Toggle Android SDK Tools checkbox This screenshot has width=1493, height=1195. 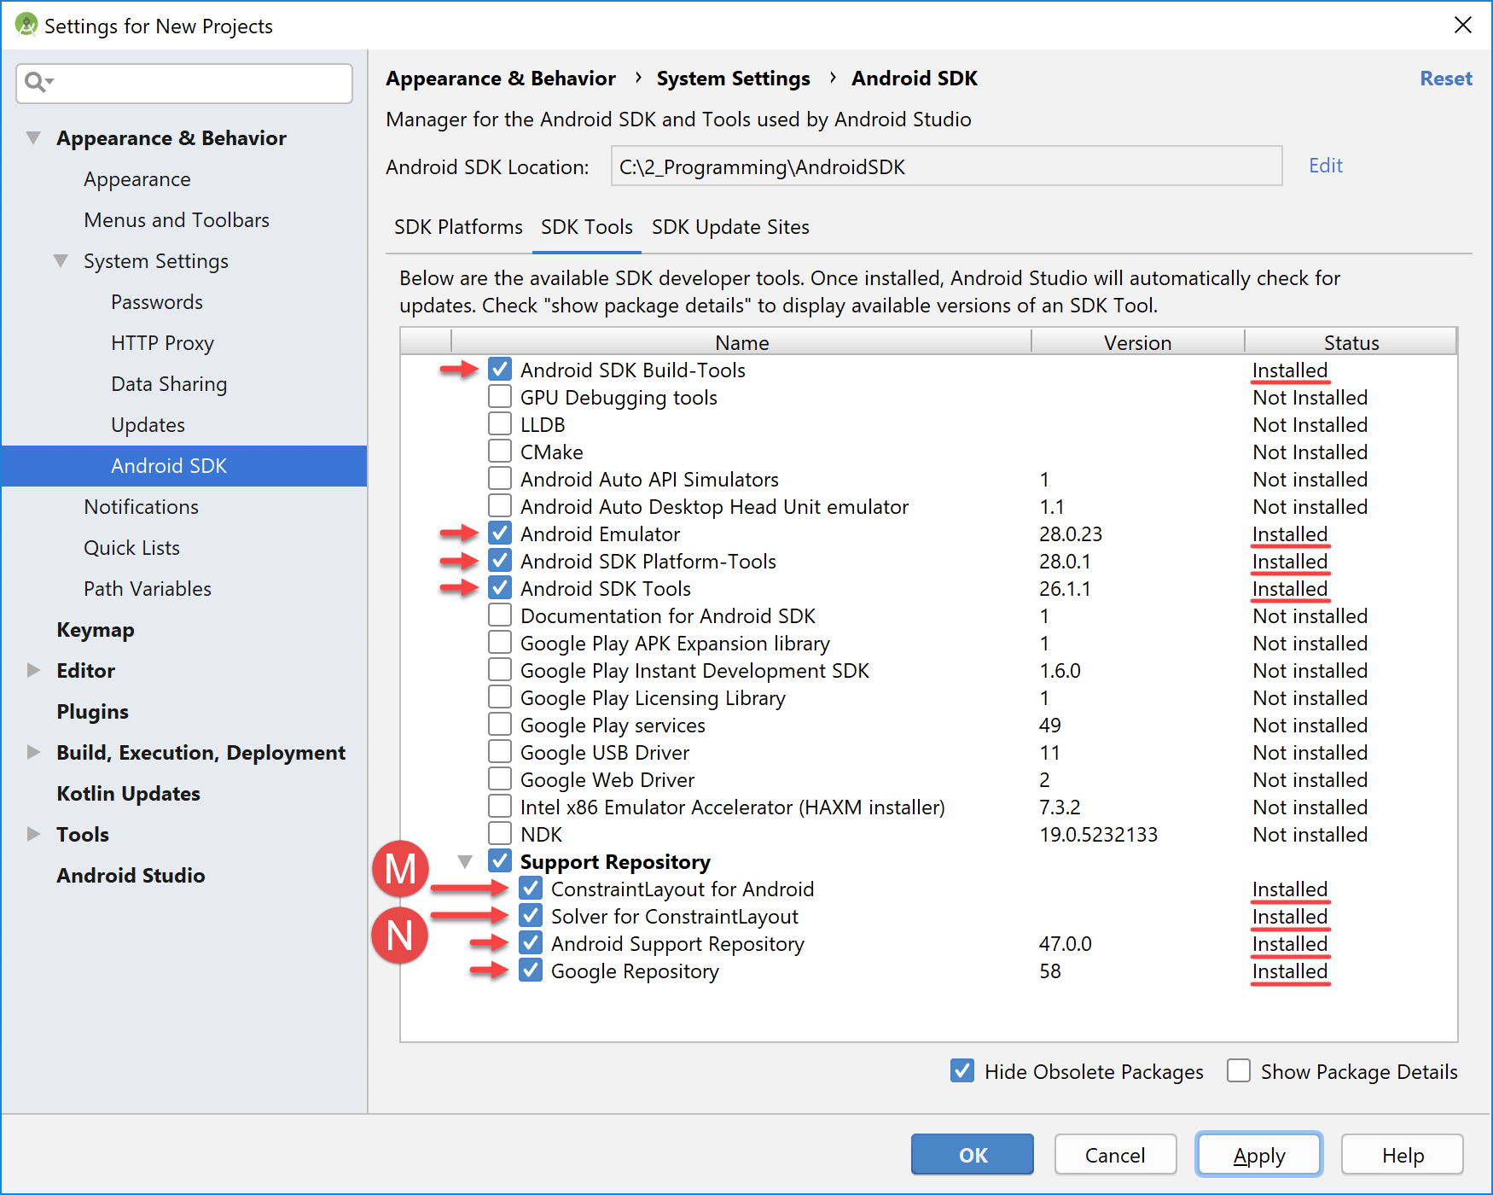500,588
